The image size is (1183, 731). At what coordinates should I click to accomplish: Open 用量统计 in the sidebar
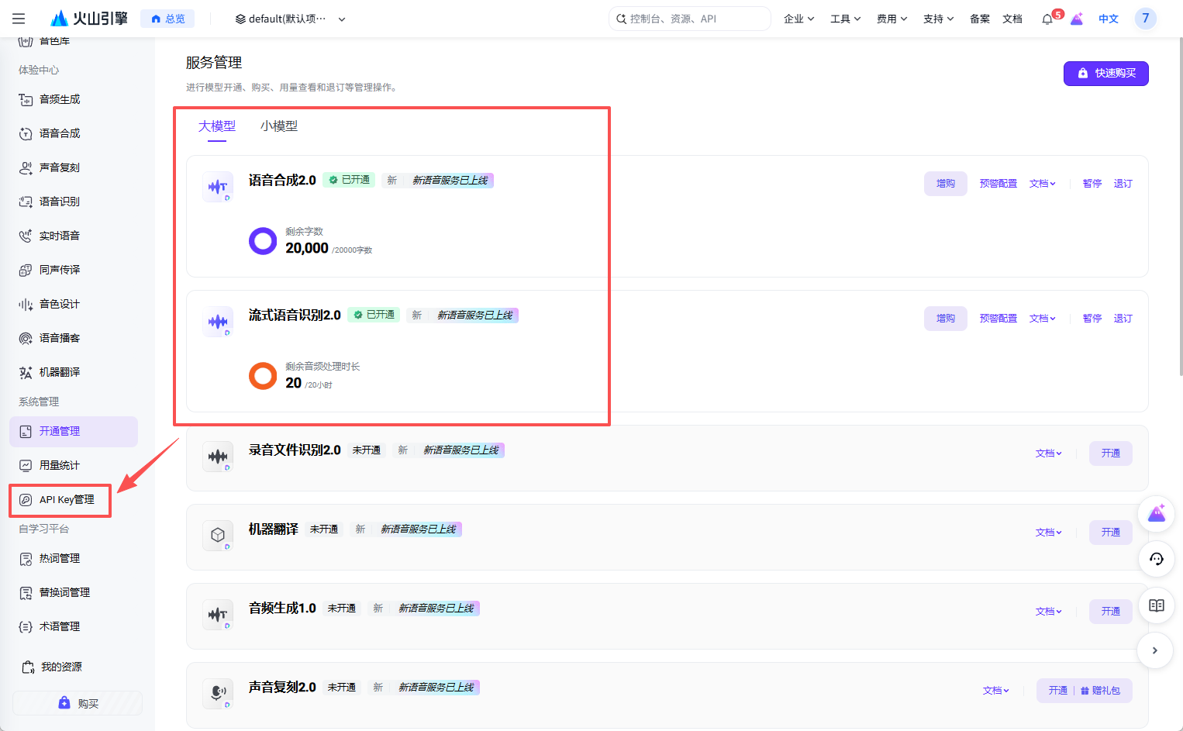click(x=74, y=465)
